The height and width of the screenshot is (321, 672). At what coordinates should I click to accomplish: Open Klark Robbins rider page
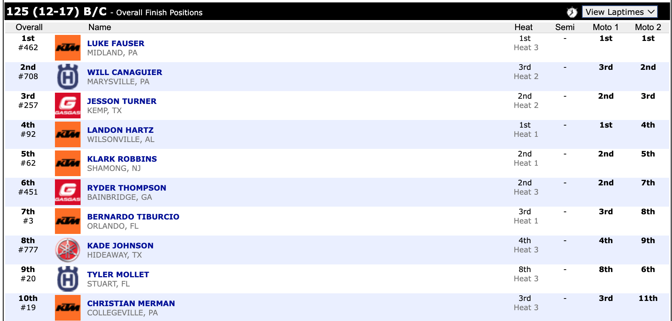coord(122,159)
